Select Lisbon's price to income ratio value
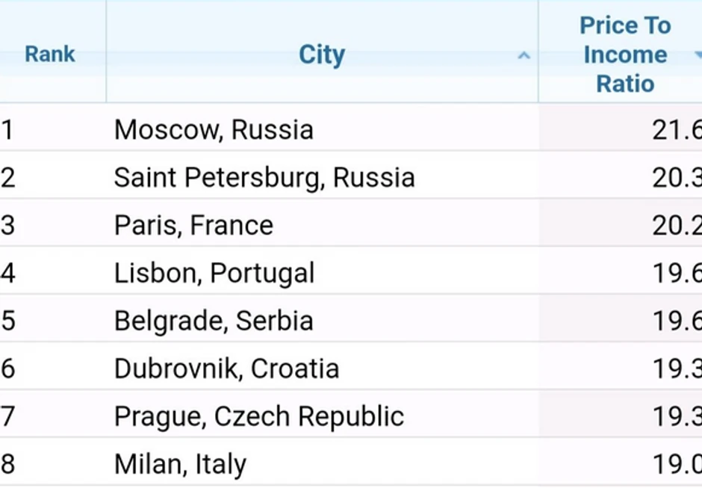The image size is (702, 488). 677,274
